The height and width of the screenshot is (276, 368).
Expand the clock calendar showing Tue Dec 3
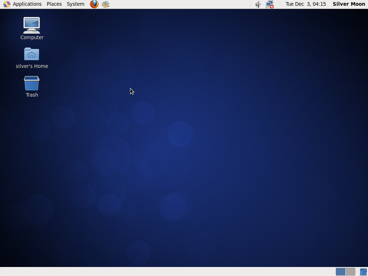pos(305,4)
